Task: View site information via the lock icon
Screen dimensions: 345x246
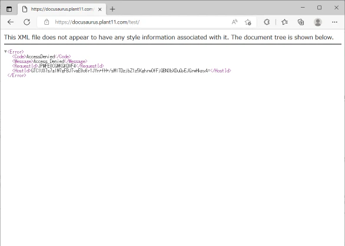Action: click(x=47, y=22)
